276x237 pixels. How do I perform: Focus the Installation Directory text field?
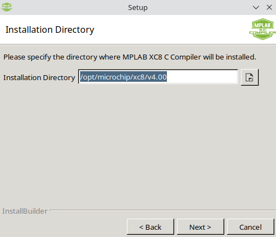tap(158, 77)
